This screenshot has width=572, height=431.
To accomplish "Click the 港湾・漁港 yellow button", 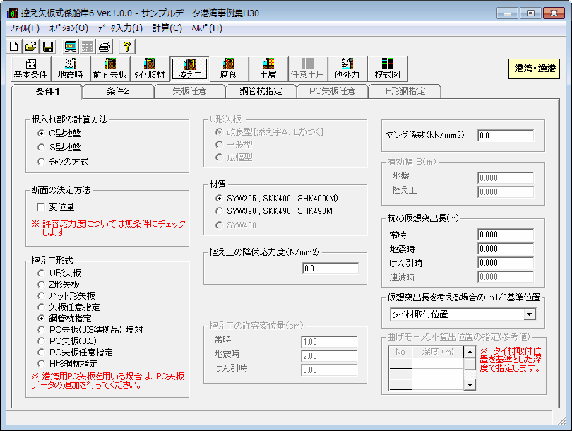I will tap(535, 69).
